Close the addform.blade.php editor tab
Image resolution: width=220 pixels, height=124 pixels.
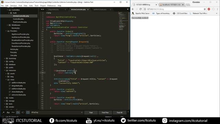111,10
